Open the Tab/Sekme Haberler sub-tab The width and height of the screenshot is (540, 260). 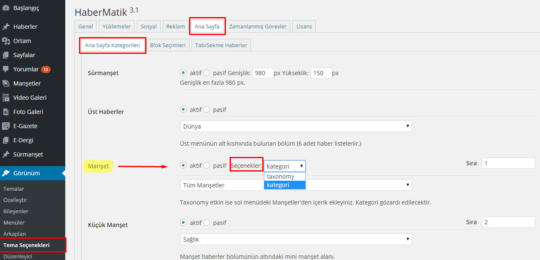[222, 45]
